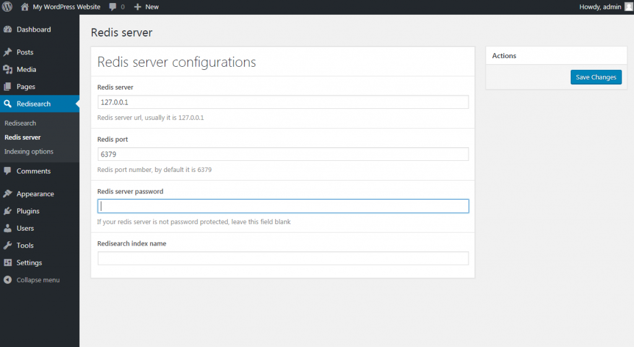Select Indexing options submenu item
Image resolution: width=634 pixels, height=347 pixels.
(x=28, y=152)
